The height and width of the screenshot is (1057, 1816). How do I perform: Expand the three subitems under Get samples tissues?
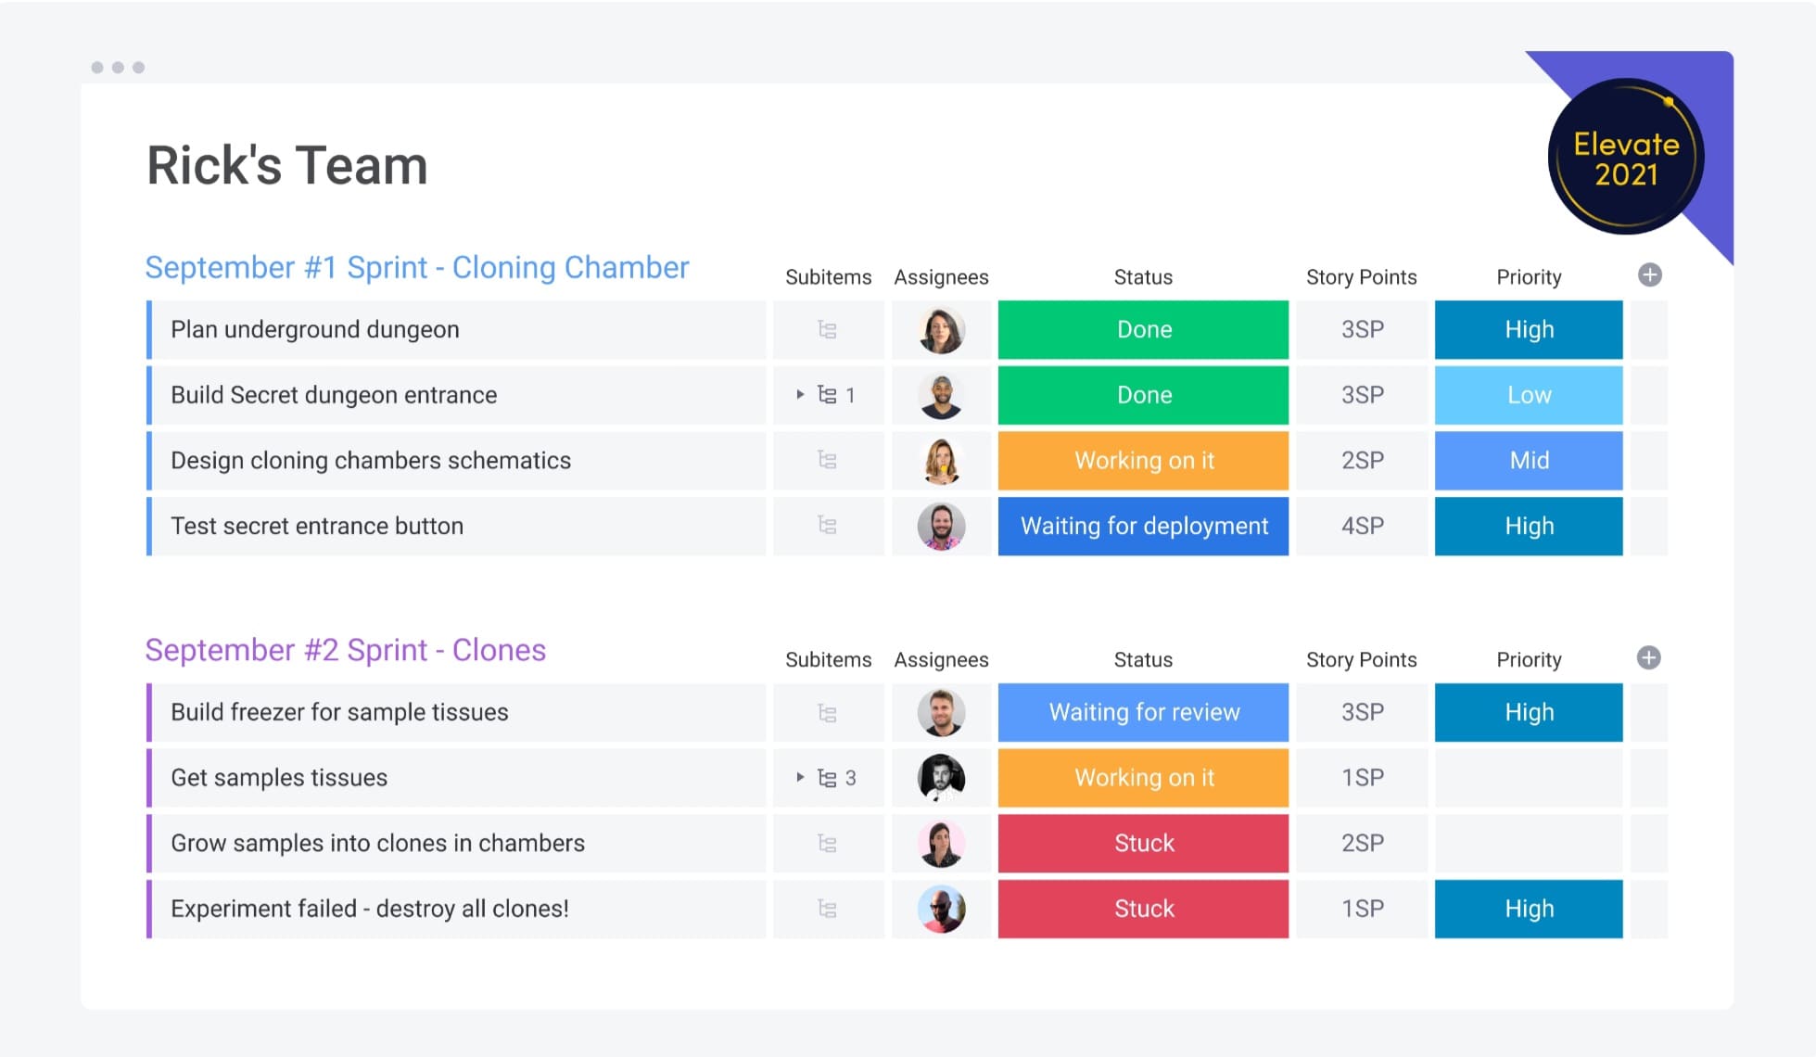[799, 778]
